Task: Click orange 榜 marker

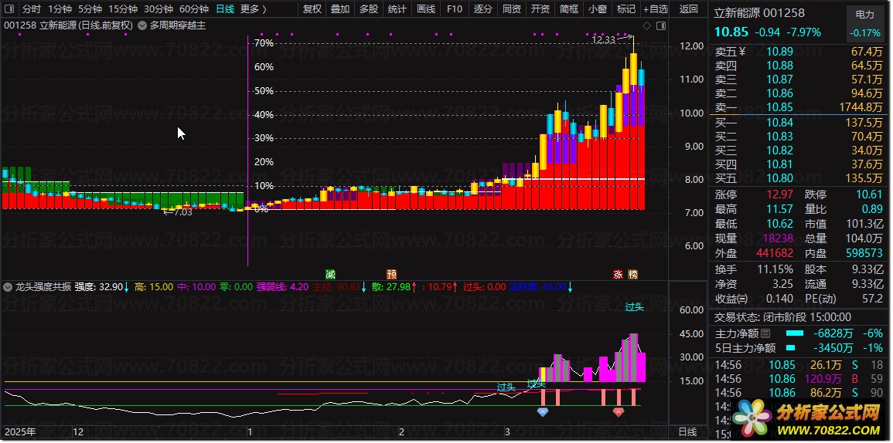Action: [632, 274]
